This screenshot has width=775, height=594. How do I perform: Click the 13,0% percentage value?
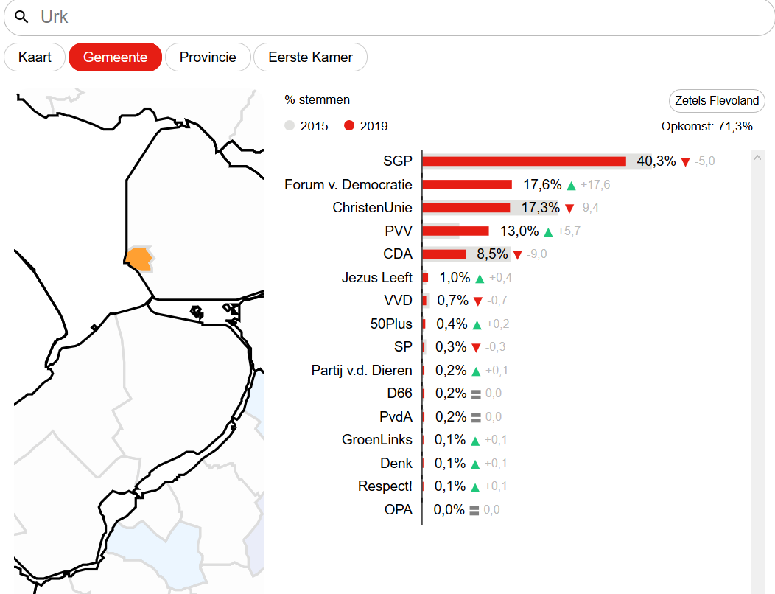519,231
